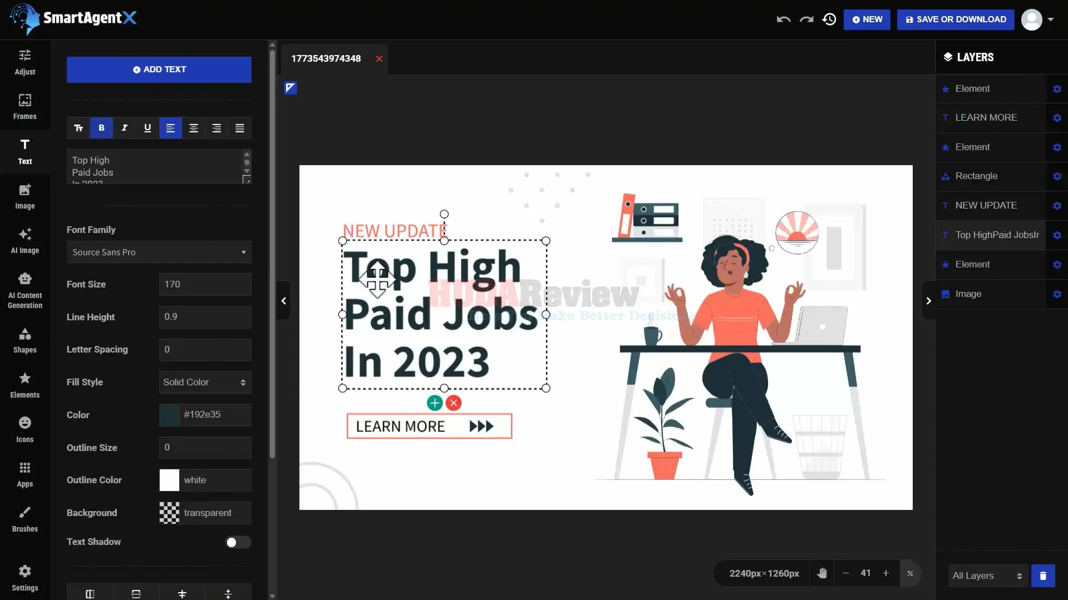Open the user account dropdown arrow

click(x=1051, y=19)
